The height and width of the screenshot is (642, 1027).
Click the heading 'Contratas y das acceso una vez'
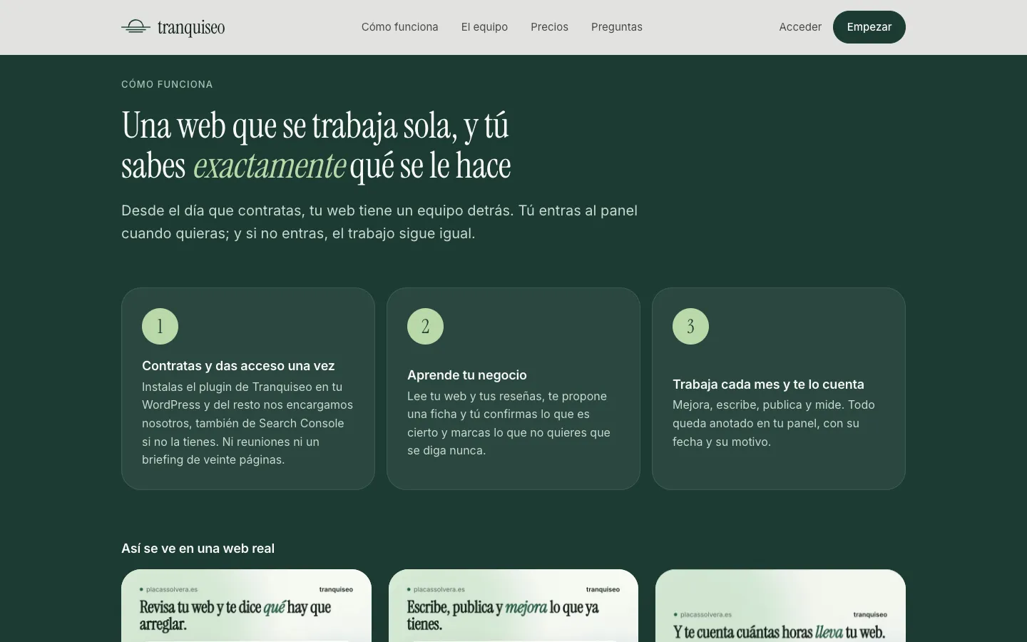pyautogui.click(x=238, y=366)
